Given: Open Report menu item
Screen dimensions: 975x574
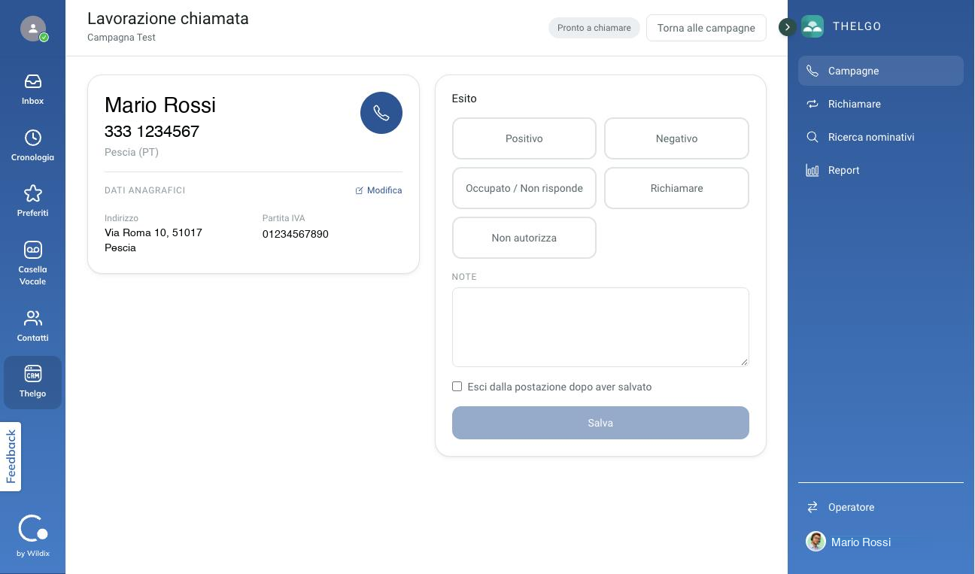Looking at the screenshot, I should [x=881, y=170].
